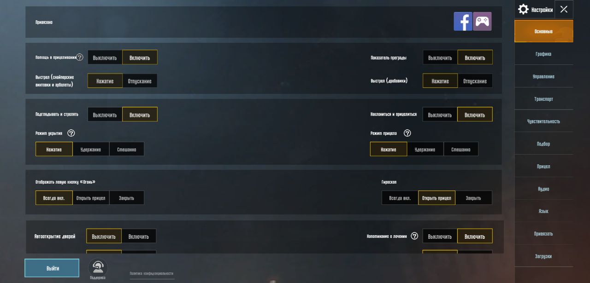Close the settings screen with X
The width and height of the screenshot is (590, 283).
[564, 9]
